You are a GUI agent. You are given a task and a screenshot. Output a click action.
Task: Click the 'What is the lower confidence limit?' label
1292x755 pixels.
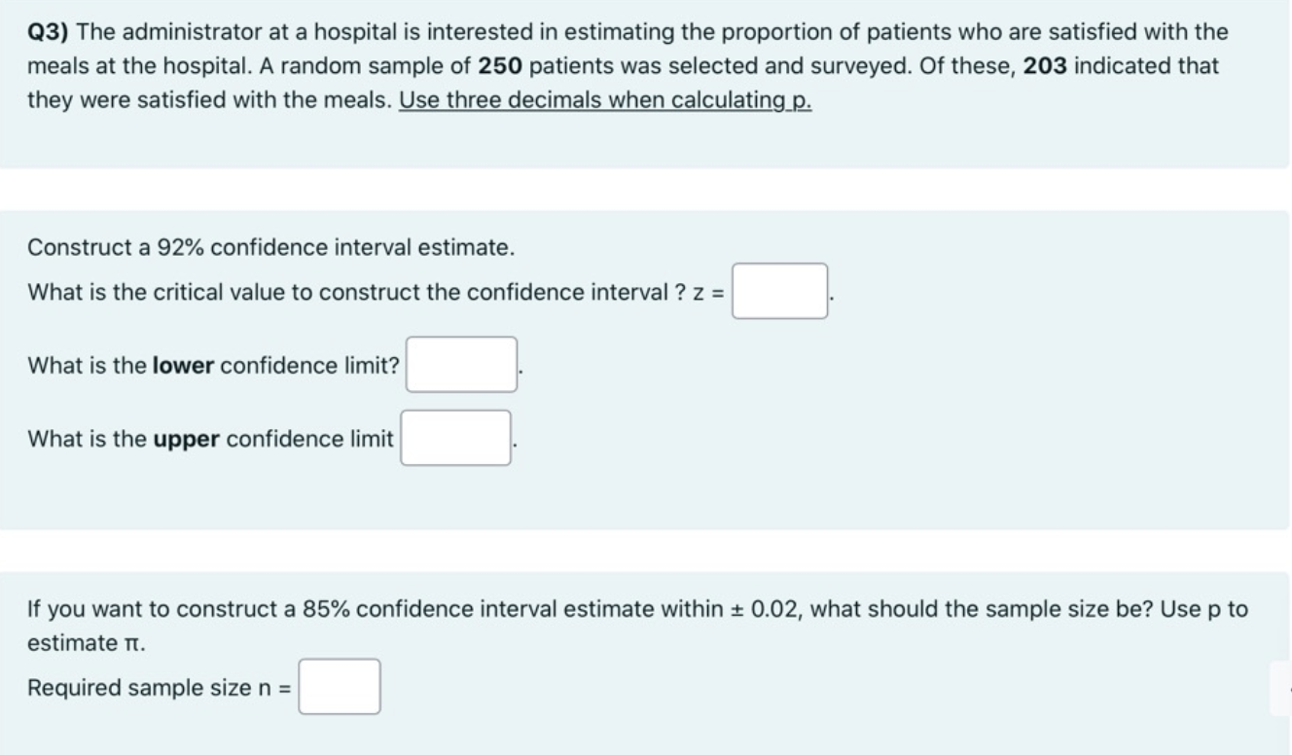[213, 366]
